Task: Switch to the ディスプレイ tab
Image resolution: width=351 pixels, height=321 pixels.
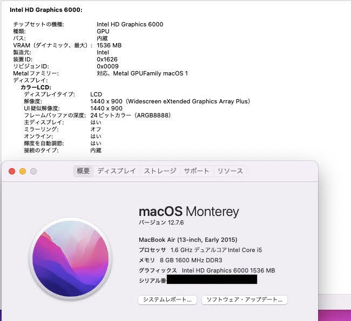Action: coord(117,171)
